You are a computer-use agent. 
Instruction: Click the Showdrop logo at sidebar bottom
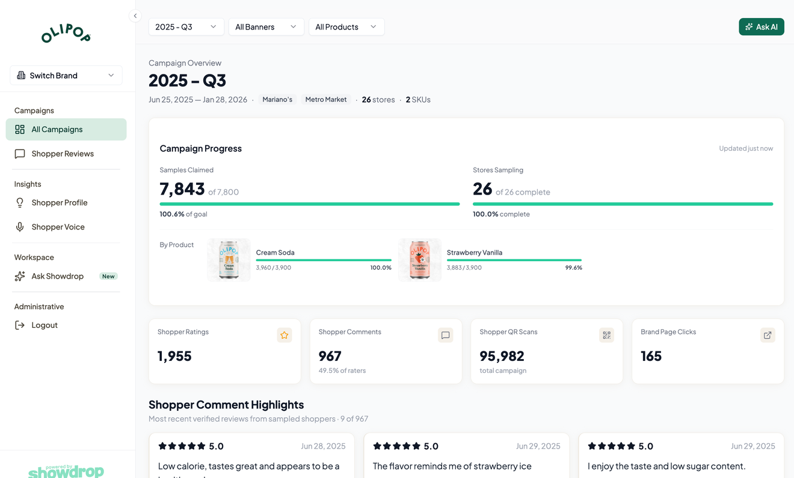pos(66,471)
